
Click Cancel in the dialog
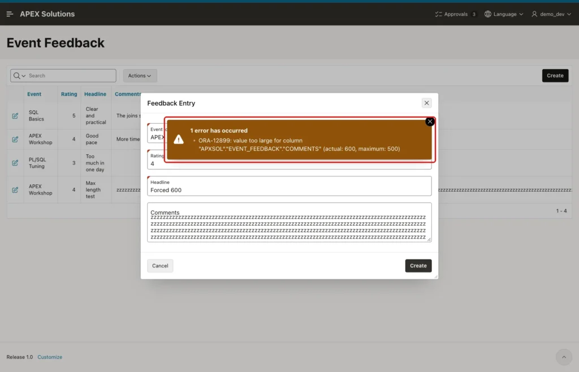160,266
